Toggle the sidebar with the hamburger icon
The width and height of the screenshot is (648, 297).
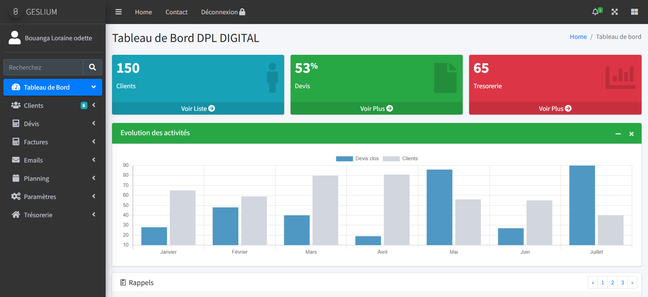pos(118,12)
